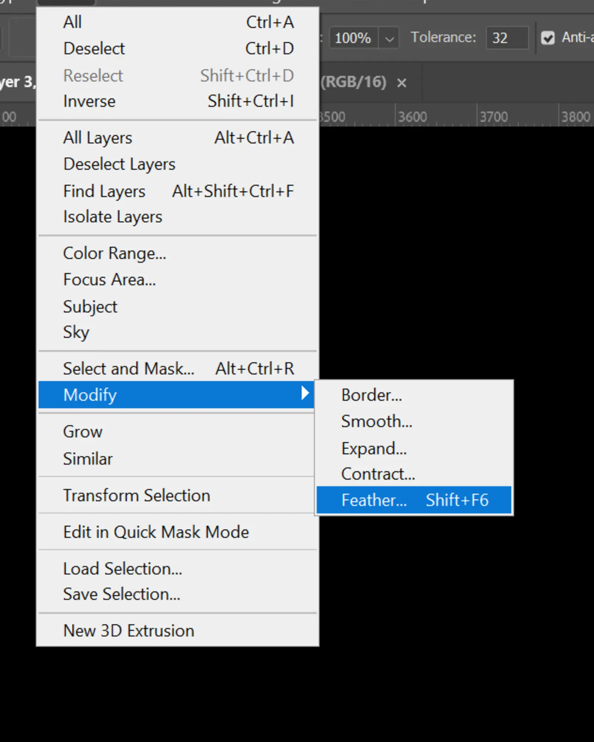Open Focus Area selection
The width and height of the screenshot is (594, 742).
point(109,279)
